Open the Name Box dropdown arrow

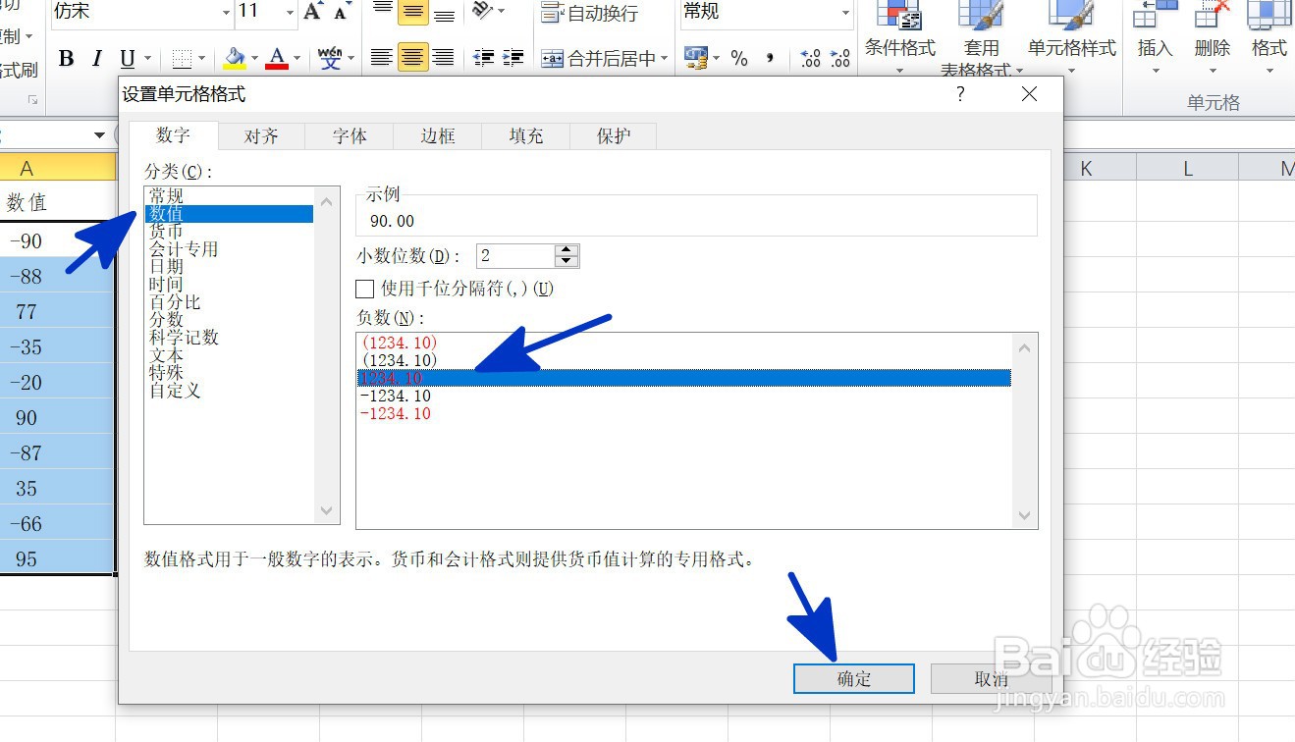tap(99, 135)
